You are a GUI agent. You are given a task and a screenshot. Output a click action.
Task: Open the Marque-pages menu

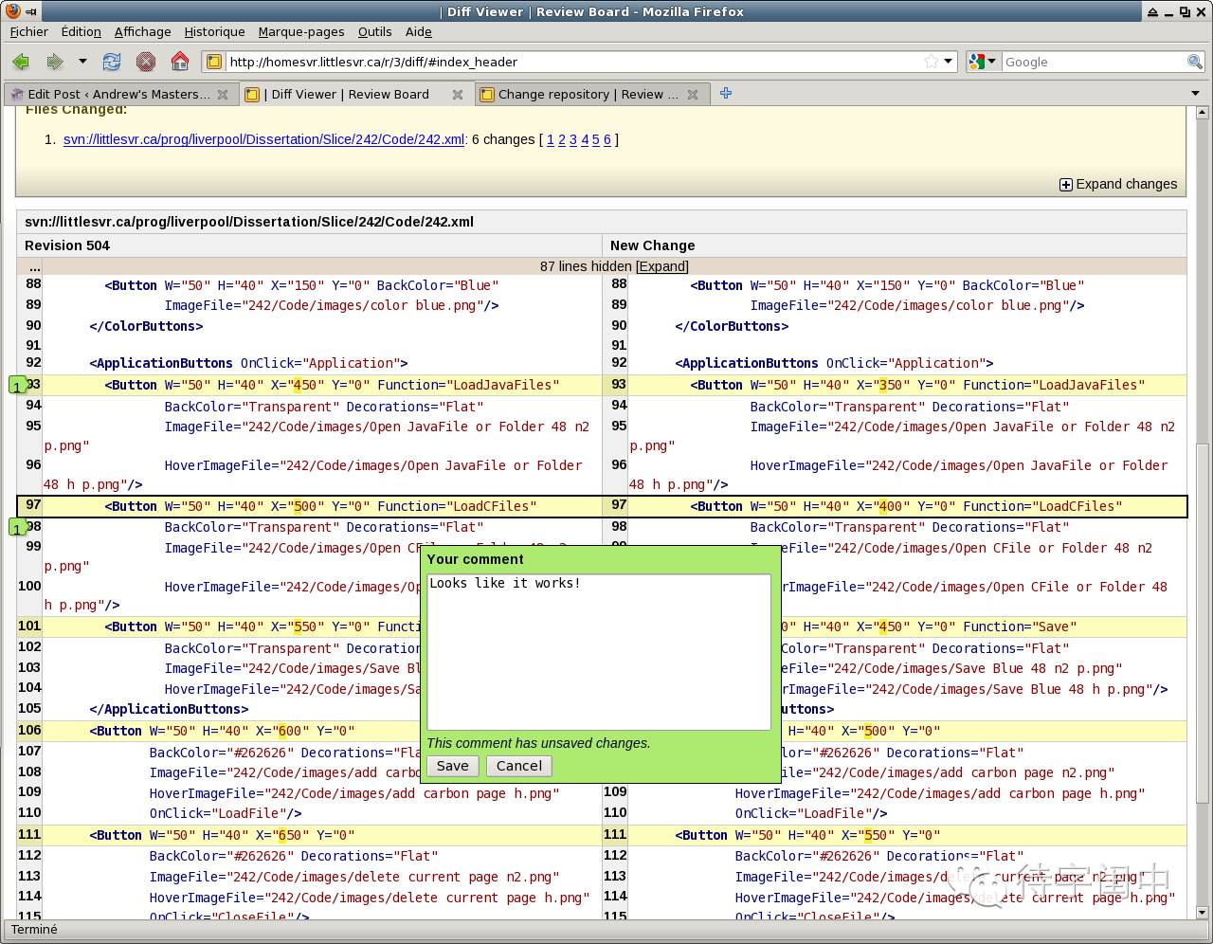pyautogui.click(x=301, y=31)
